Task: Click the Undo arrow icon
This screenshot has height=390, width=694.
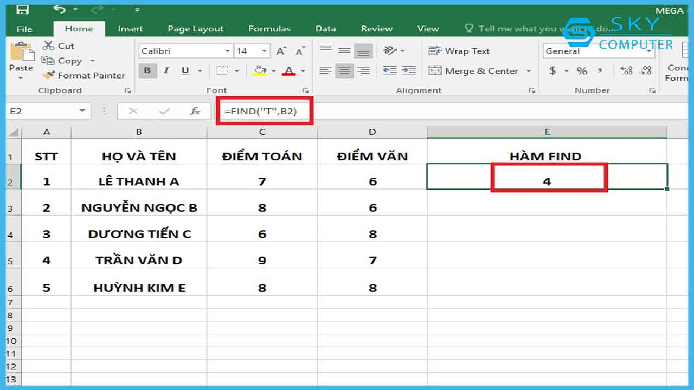Action: click(x=59, y=9)
